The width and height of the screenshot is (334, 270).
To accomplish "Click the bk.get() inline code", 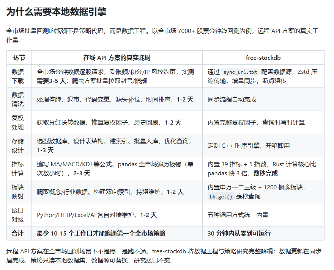I will [x=221, y=197].
